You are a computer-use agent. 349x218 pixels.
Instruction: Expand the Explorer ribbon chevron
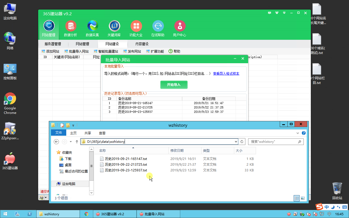point(298,133)
